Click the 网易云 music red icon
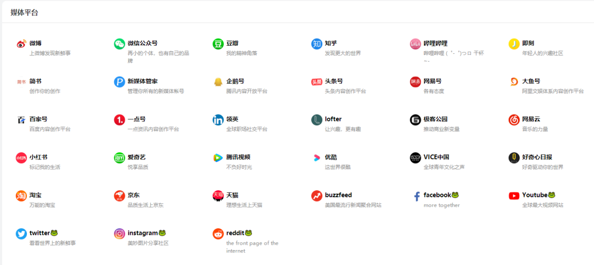This screenshot has height=265, width=594. point(514,120)
